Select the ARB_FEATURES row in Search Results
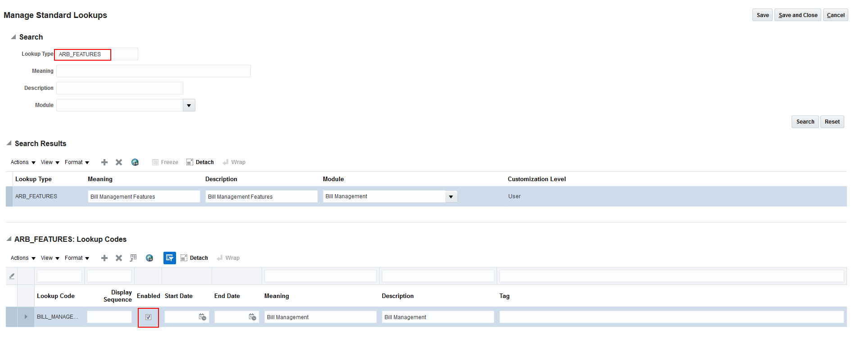 tap(426, 196)
